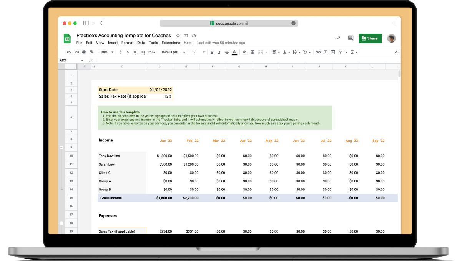The height and width of the screenshot is (261, 457).
Task: Create a filter
Action: point(341,53)
